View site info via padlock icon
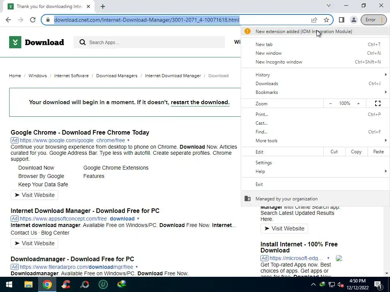The height and width of the screenshot is (292, 390). (48, 20)
